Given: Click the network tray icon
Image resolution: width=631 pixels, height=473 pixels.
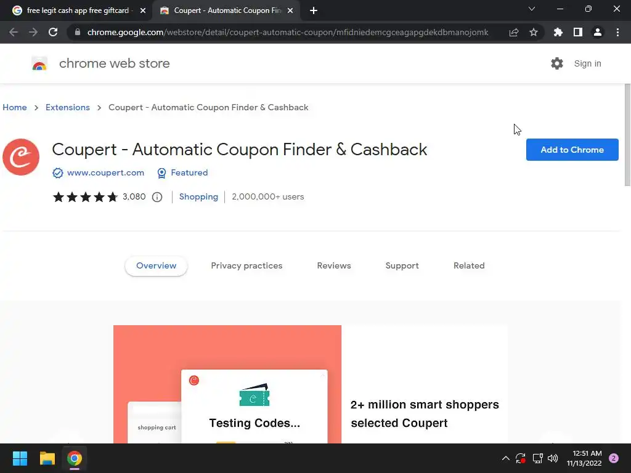Looking at the screenshot, I should [x=537, y=458].
